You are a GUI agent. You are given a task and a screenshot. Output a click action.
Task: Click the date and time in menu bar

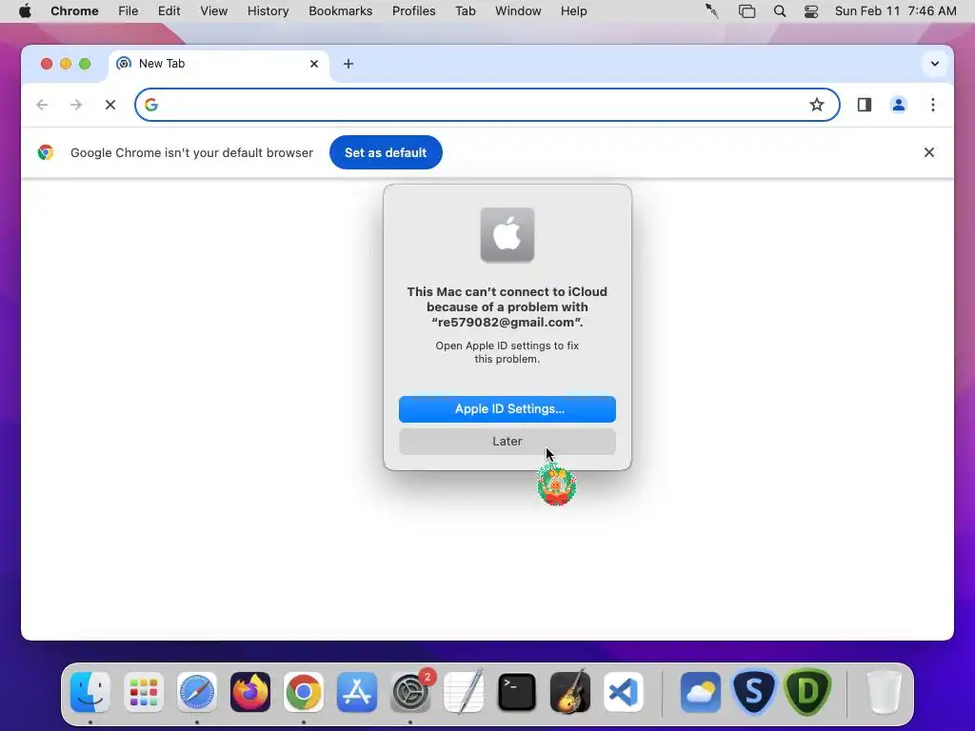895,11
